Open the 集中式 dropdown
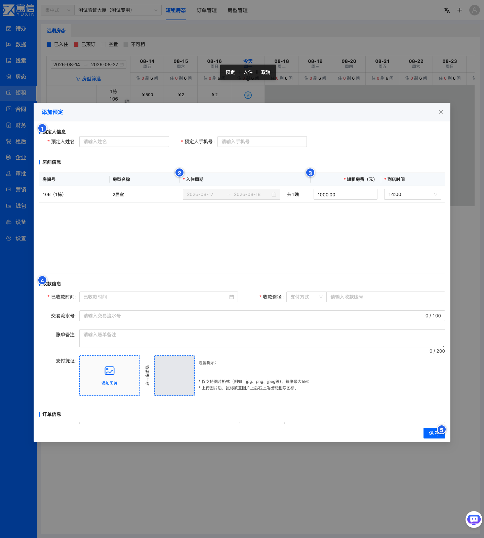 pos(57,10)
